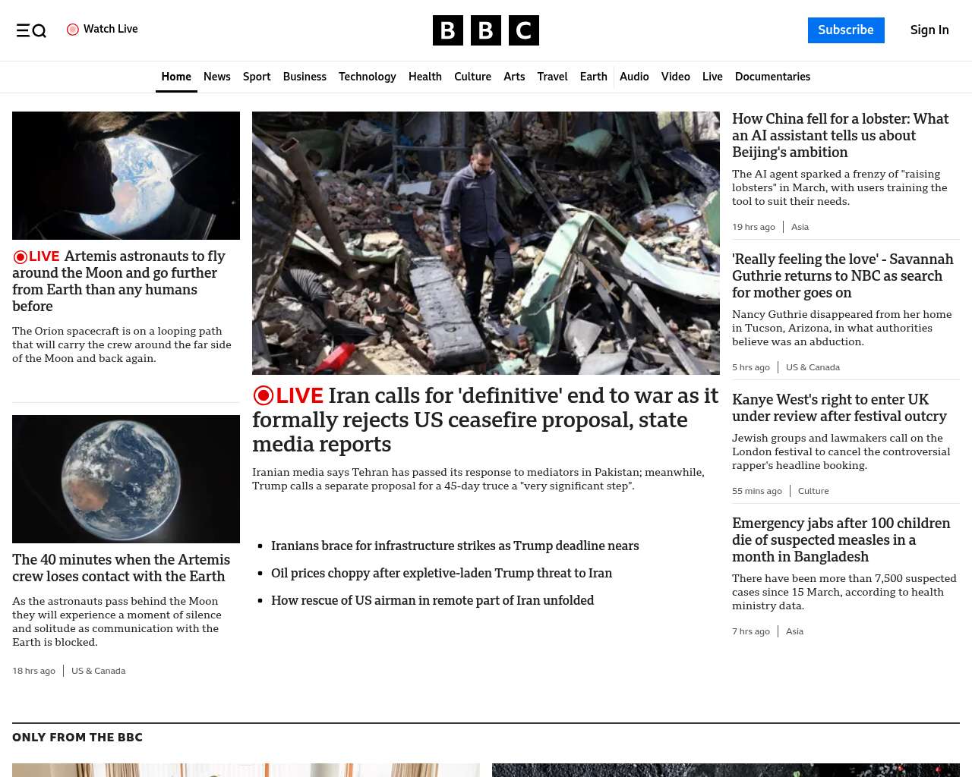
Task: Open Earth-from-Orion window thumbnail
Action: tap(126, 175)
